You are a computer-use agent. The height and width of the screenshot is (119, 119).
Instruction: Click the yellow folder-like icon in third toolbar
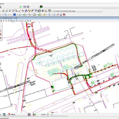point(44,14)
